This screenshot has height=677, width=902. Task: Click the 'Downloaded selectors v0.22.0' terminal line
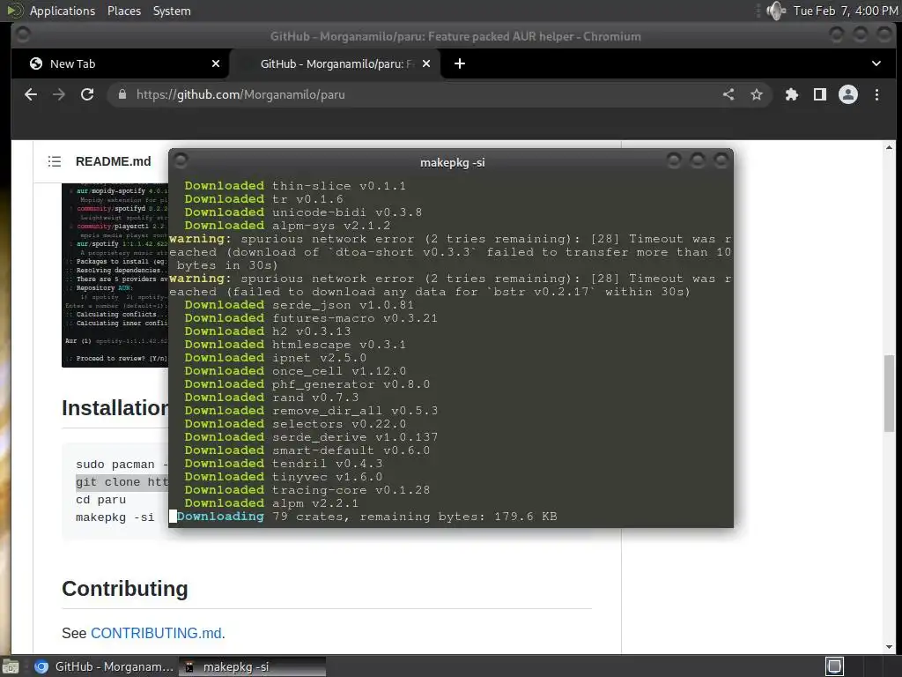point(295,424)
